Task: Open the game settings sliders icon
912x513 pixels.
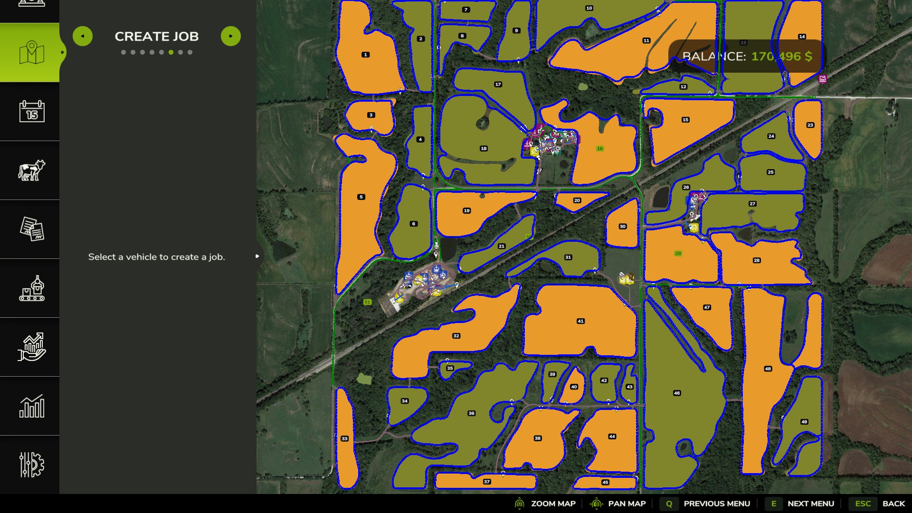Action: coord(31,465)
